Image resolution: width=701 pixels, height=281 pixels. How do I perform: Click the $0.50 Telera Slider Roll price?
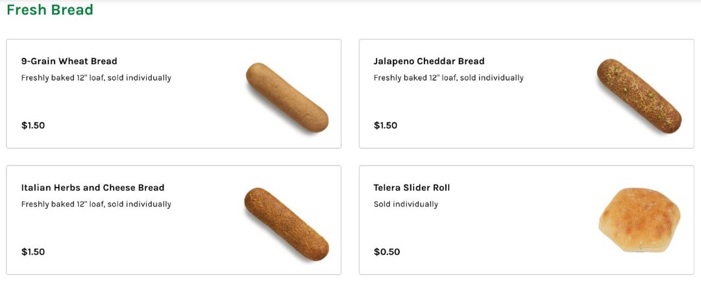[x=387, y=252]
